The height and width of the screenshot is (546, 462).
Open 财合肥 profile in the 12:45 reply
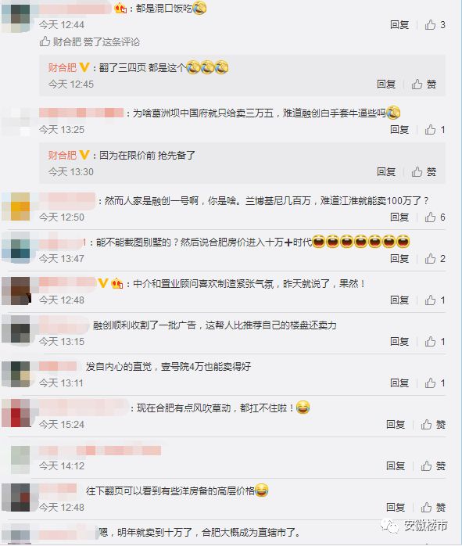(x=63, y=67)
